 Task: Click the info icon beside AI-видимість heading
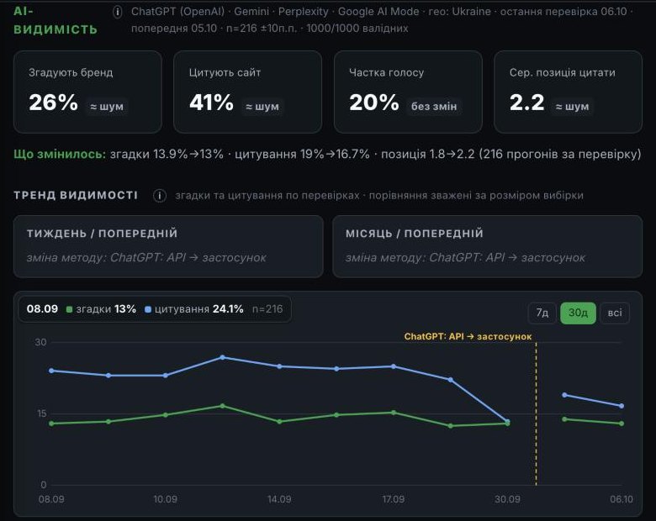118,12
